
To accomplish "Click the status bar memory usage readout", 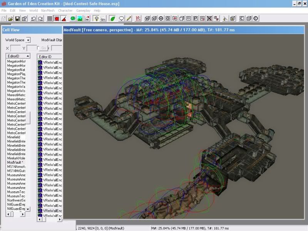I will click(190, 228).
